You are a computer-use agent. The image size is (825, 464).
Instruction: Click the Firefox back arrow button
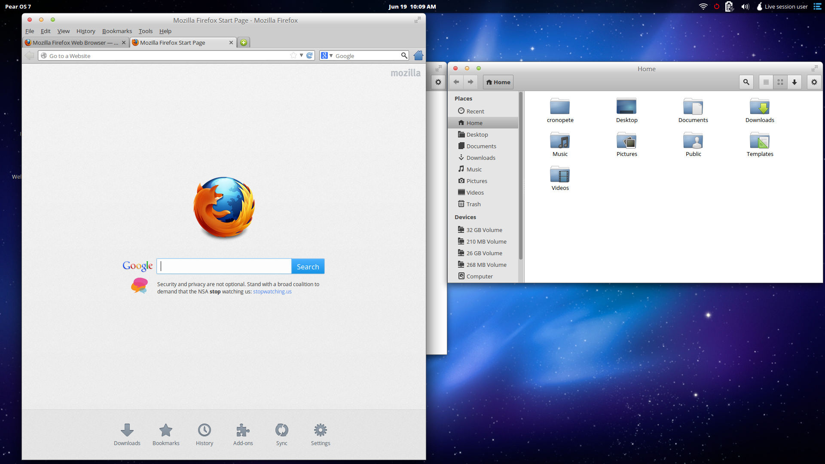tap(30, 55)
